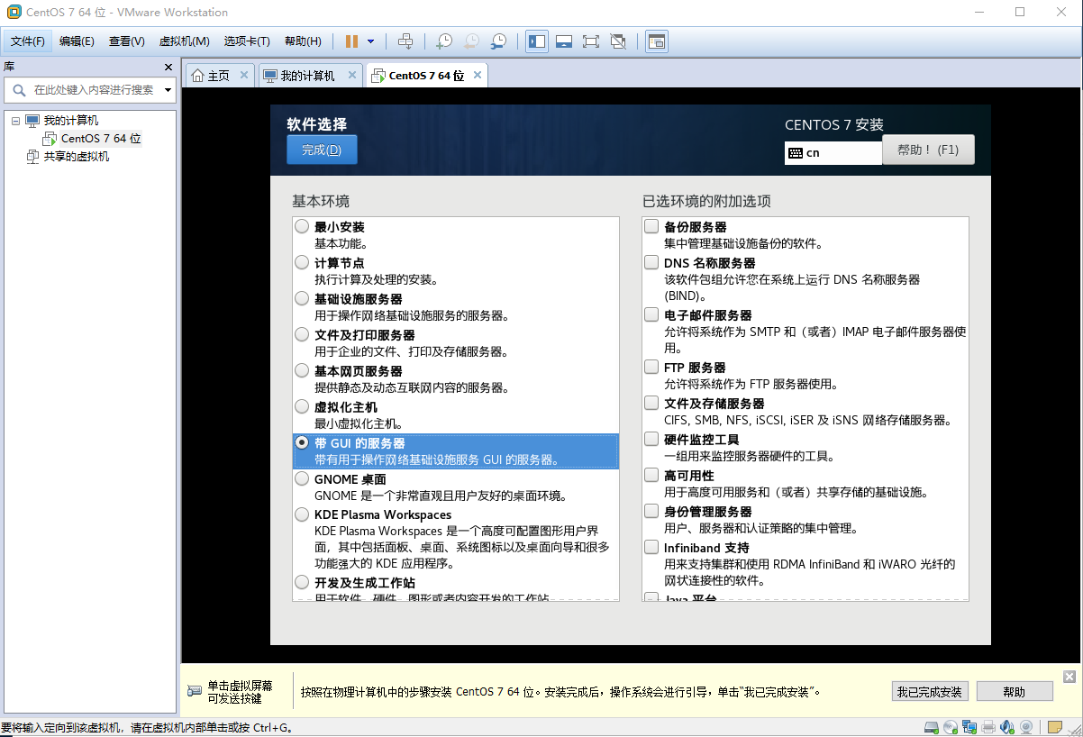The width and height of the screenshot is (1083, 737).
Task: Select 基础设施服务器 radio button
Action: (x=303, y=299)
